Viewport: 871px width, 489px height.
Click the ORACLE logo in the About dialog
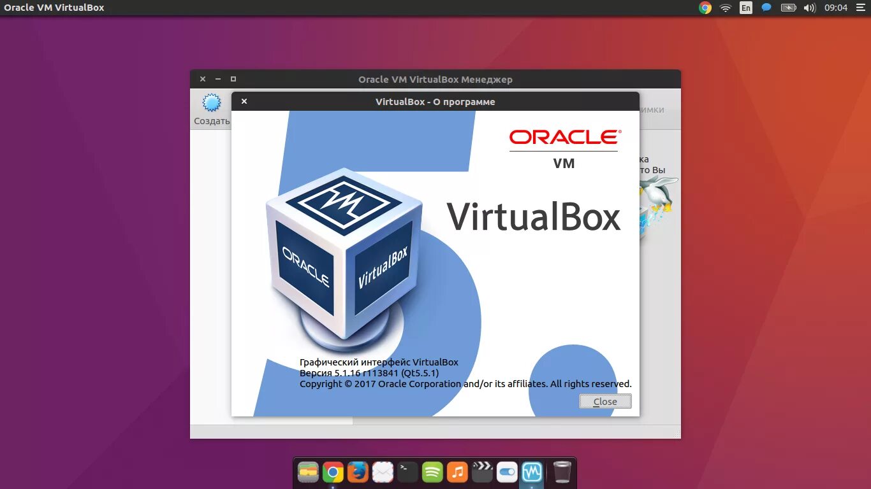(564, 137)
